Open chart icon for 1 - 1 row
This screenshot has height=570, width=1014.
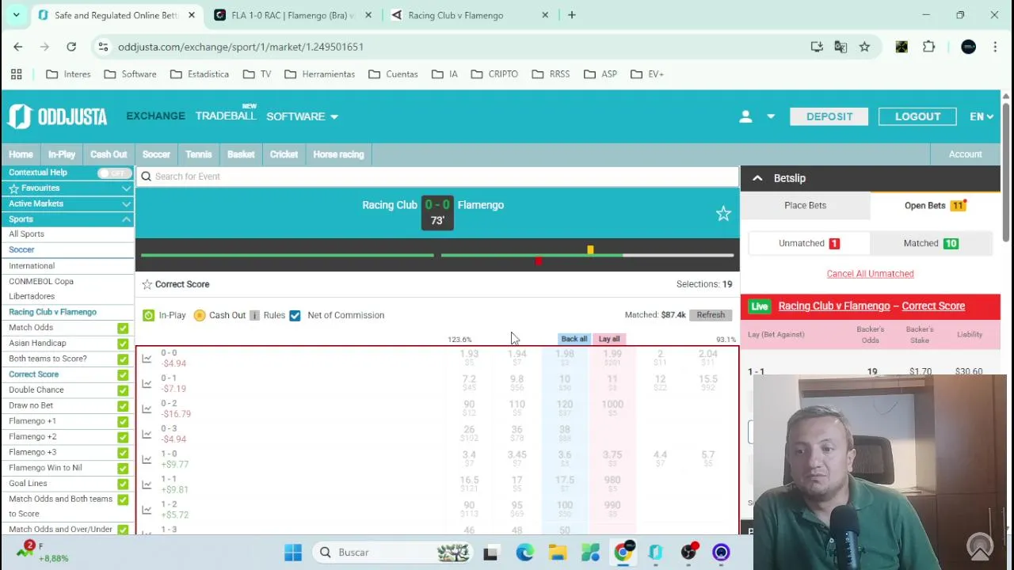pos(147,485)
